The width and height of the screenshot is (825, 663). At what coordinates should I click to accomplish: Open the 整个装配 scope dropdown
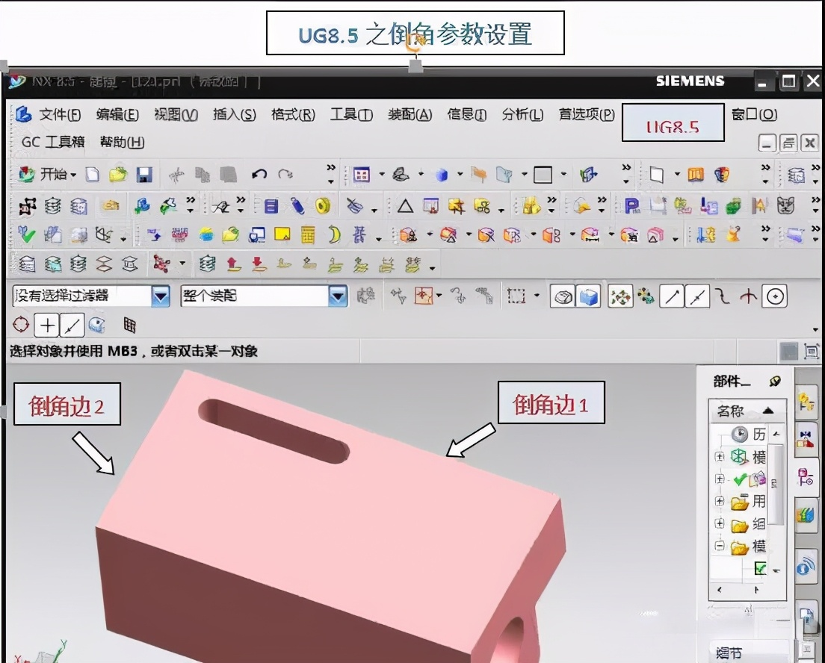[x=338, y=296]
